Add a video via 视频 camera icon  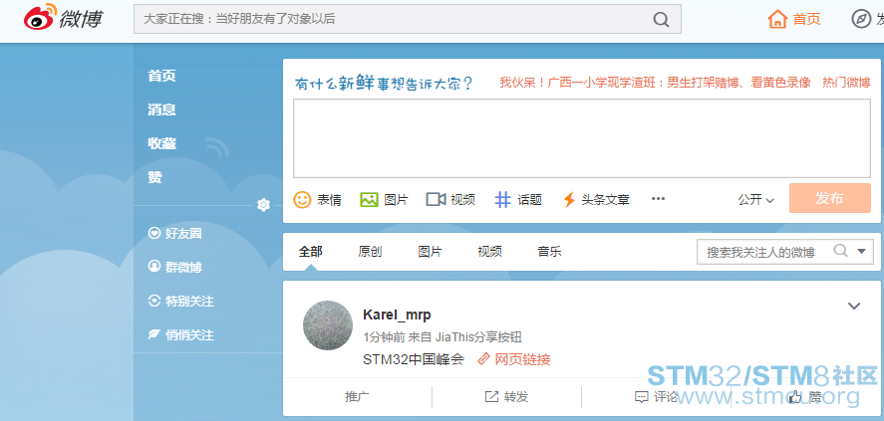(x=436, y=199)
